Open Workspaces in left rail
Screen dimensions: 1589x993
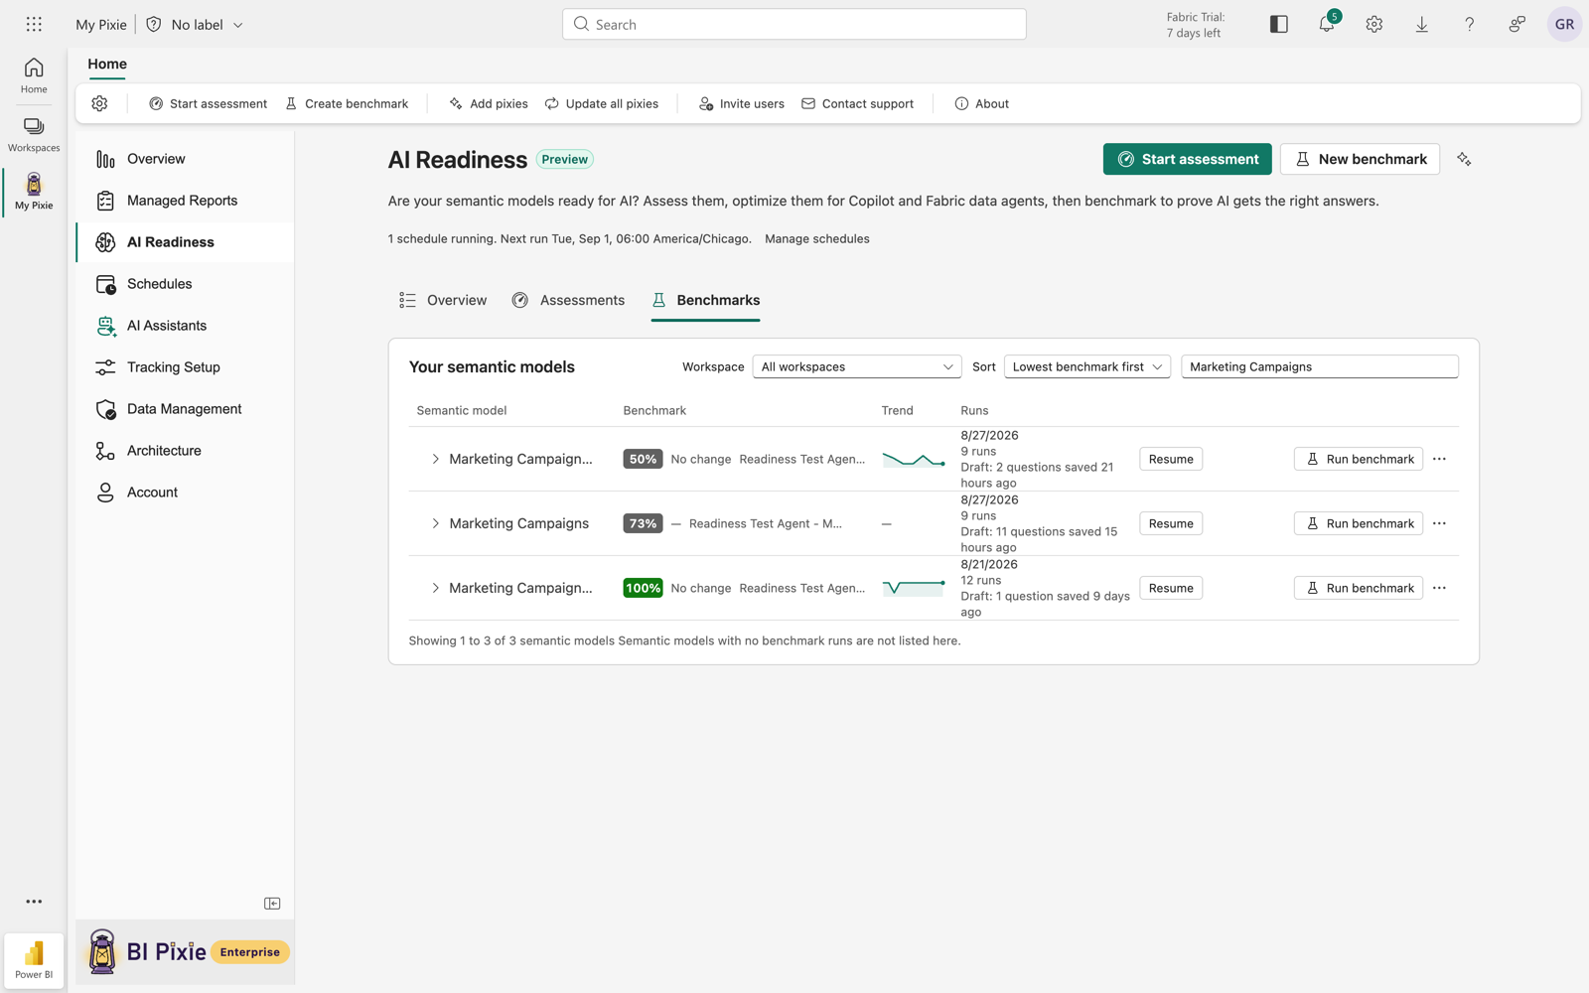(x=34, y=135)
